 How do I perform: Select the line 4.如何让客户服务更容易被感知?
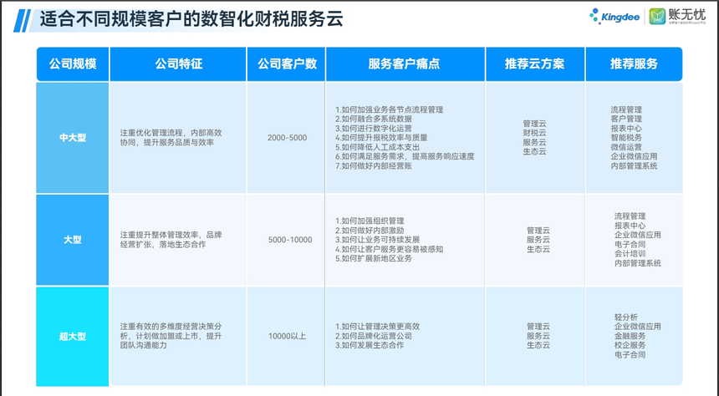(390, 249)
